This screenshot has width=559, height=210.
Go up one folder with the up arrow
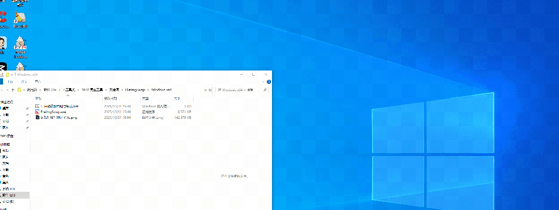(x=12, y=90)
